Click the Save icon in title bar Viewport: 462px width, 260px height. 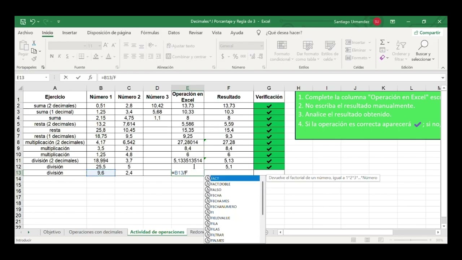click(23, 22)
